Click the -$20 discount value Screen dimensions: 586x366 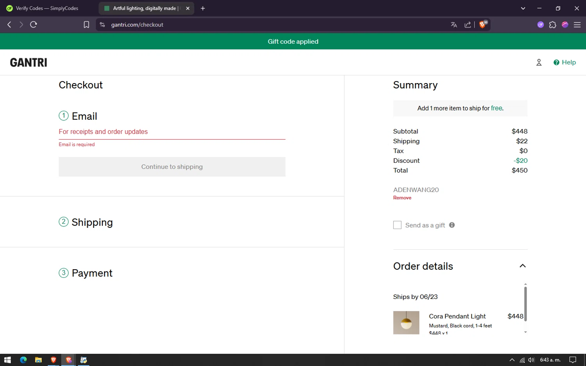[520, 160]
